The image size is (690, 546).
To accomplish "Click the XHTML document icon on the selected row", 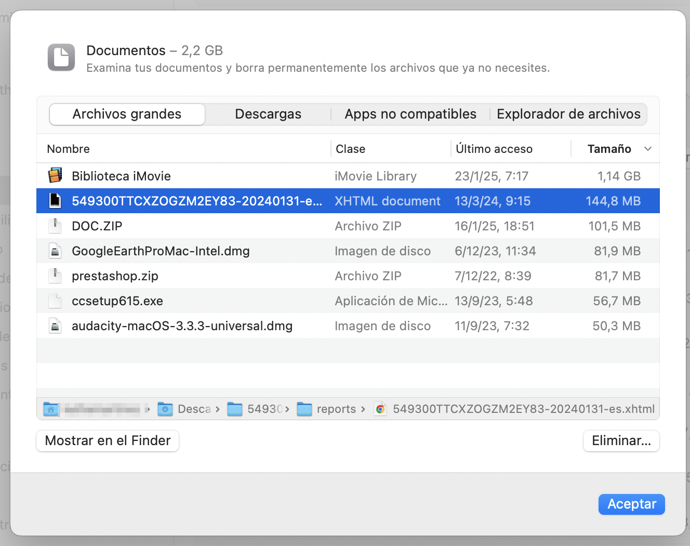I will coord(55,201).
